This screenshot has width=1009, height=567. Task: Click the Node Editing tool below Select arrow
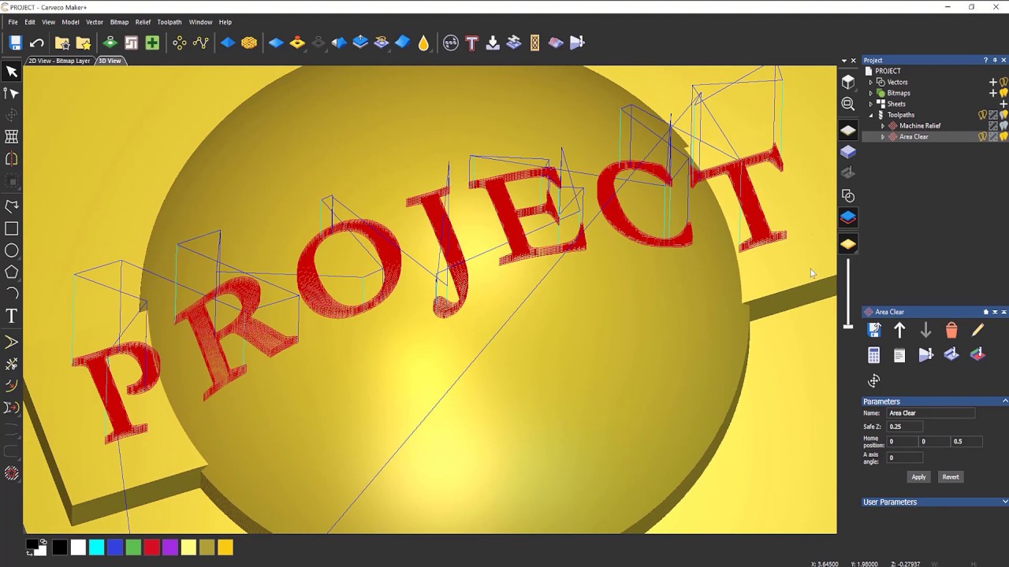click(x=12, y=93)
